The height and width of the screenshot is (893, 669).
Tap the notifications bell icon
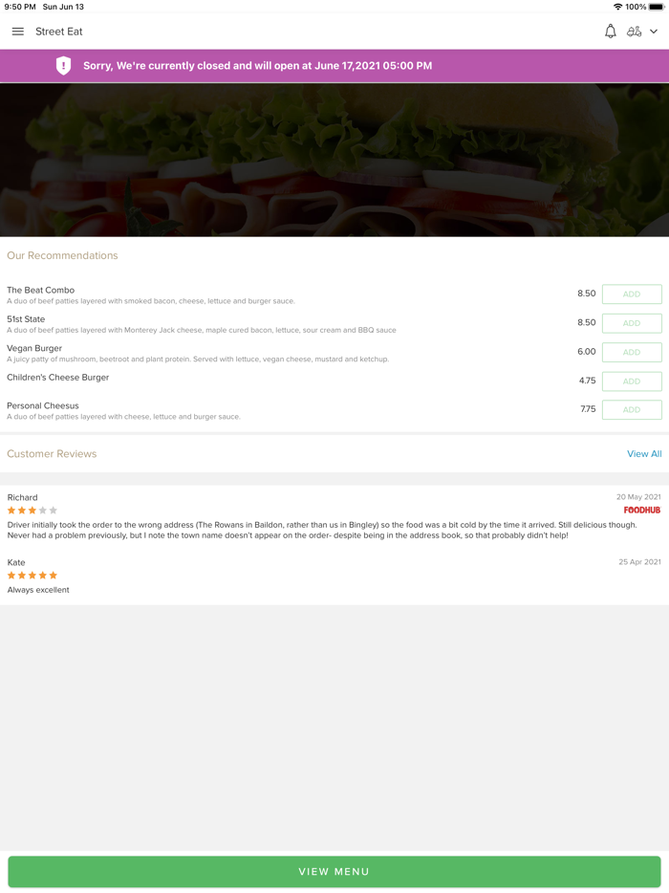tap(611, 32)
